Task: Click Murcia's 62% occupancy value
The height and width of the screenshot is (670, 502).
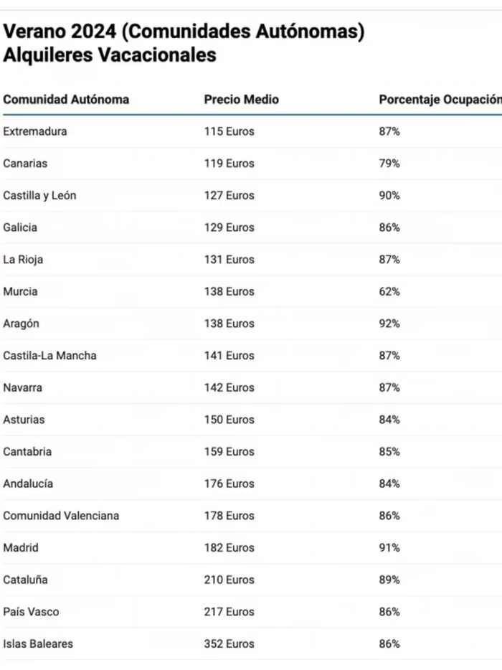Action: coord(389,291)
